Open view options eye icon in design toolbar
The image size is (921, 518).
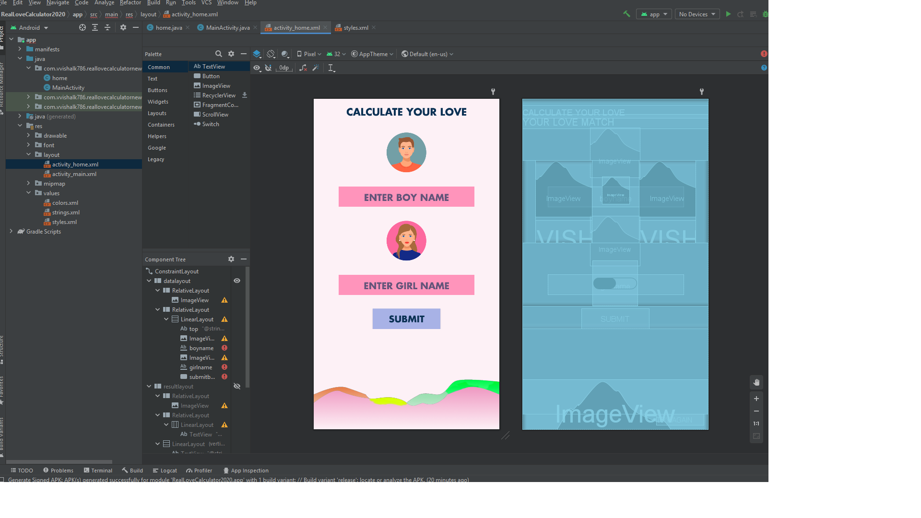[x=257, y=68]
